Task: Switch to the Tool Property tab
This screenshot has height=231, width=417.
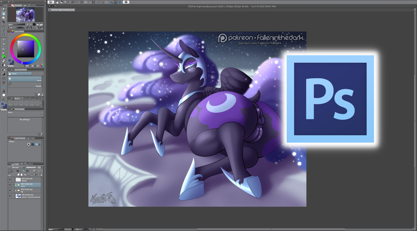Action: pyautogui.click(x=18, y=109)
